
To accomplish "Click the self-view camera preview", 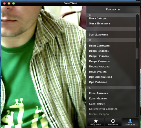I will (43, 67).
